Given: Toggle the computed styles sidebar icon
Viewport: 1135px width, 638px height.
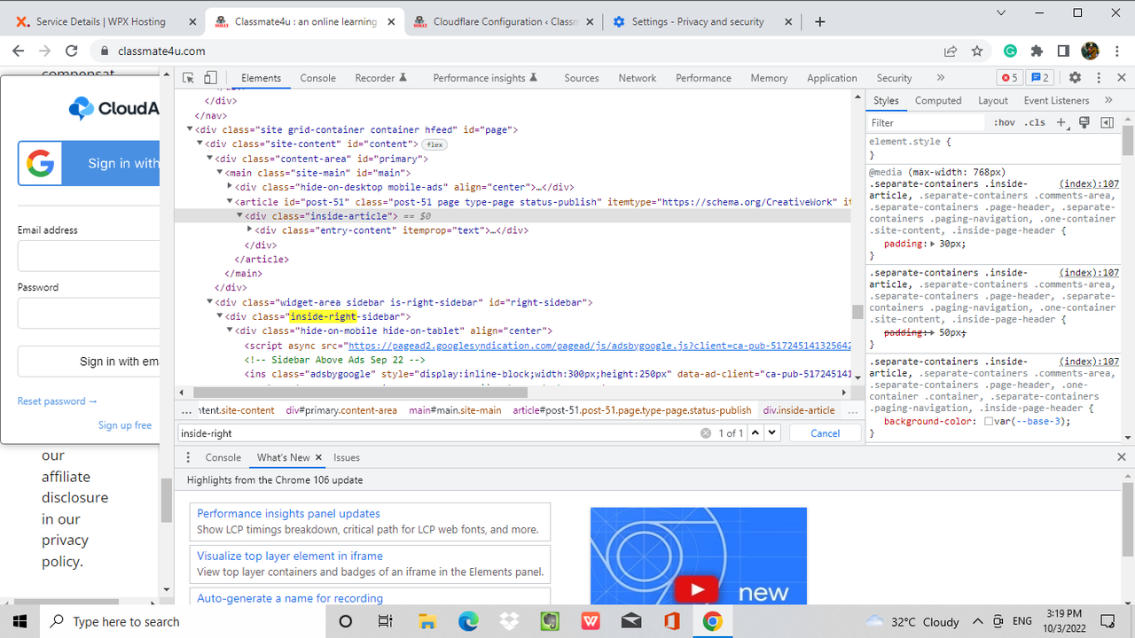Looking at the screenshot, I should (1107, 122).
